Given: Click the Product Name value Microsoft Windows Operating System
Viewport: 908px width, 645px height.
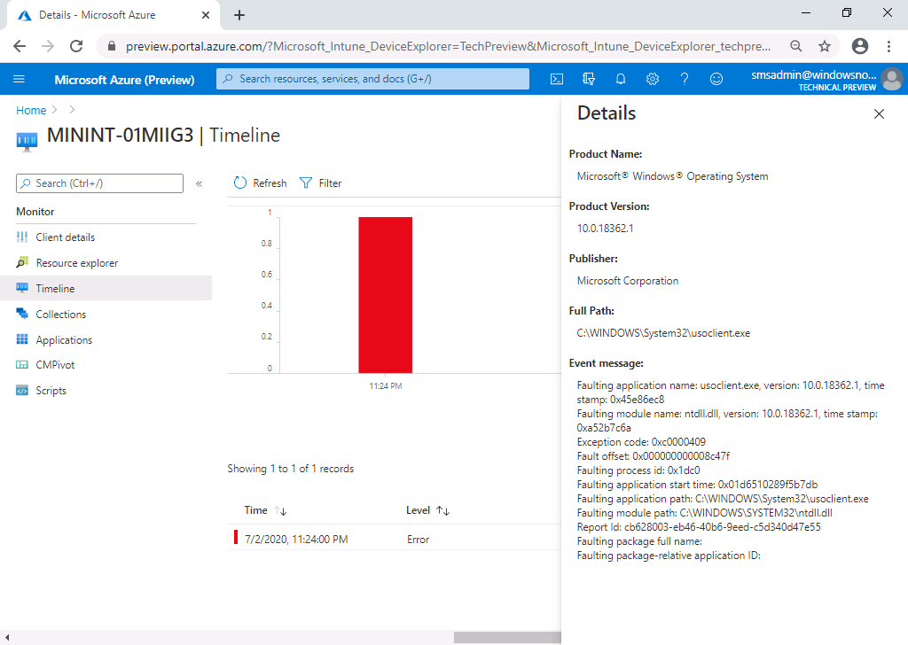Looking at the screenshot, I should 672,176.
